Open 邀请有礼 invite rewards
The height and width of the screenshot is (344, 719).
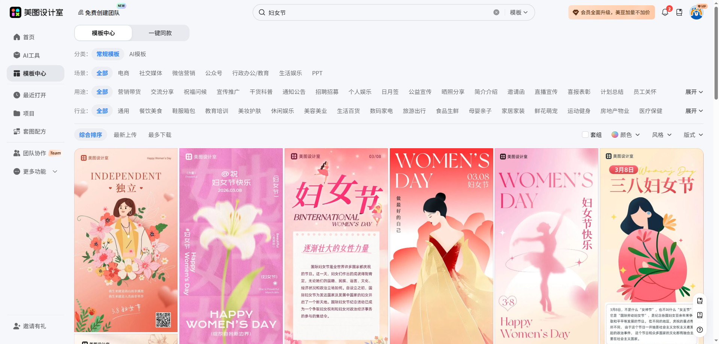click(x=34, y=326)
